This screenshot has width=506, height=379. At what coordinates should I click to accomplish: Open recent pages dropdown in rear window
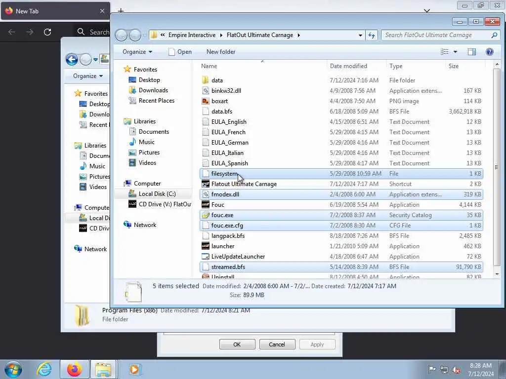[x=95, y=60]
